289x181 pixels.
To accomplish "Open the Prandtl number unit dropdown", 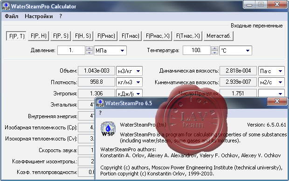I will [x=271, y=94].
